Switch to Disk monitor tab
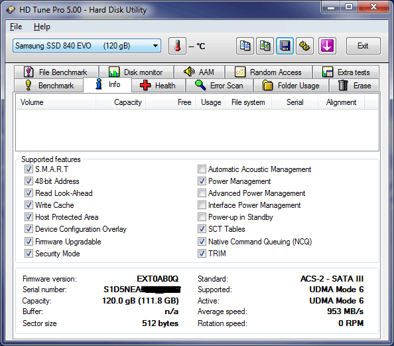 click(136, 72)
